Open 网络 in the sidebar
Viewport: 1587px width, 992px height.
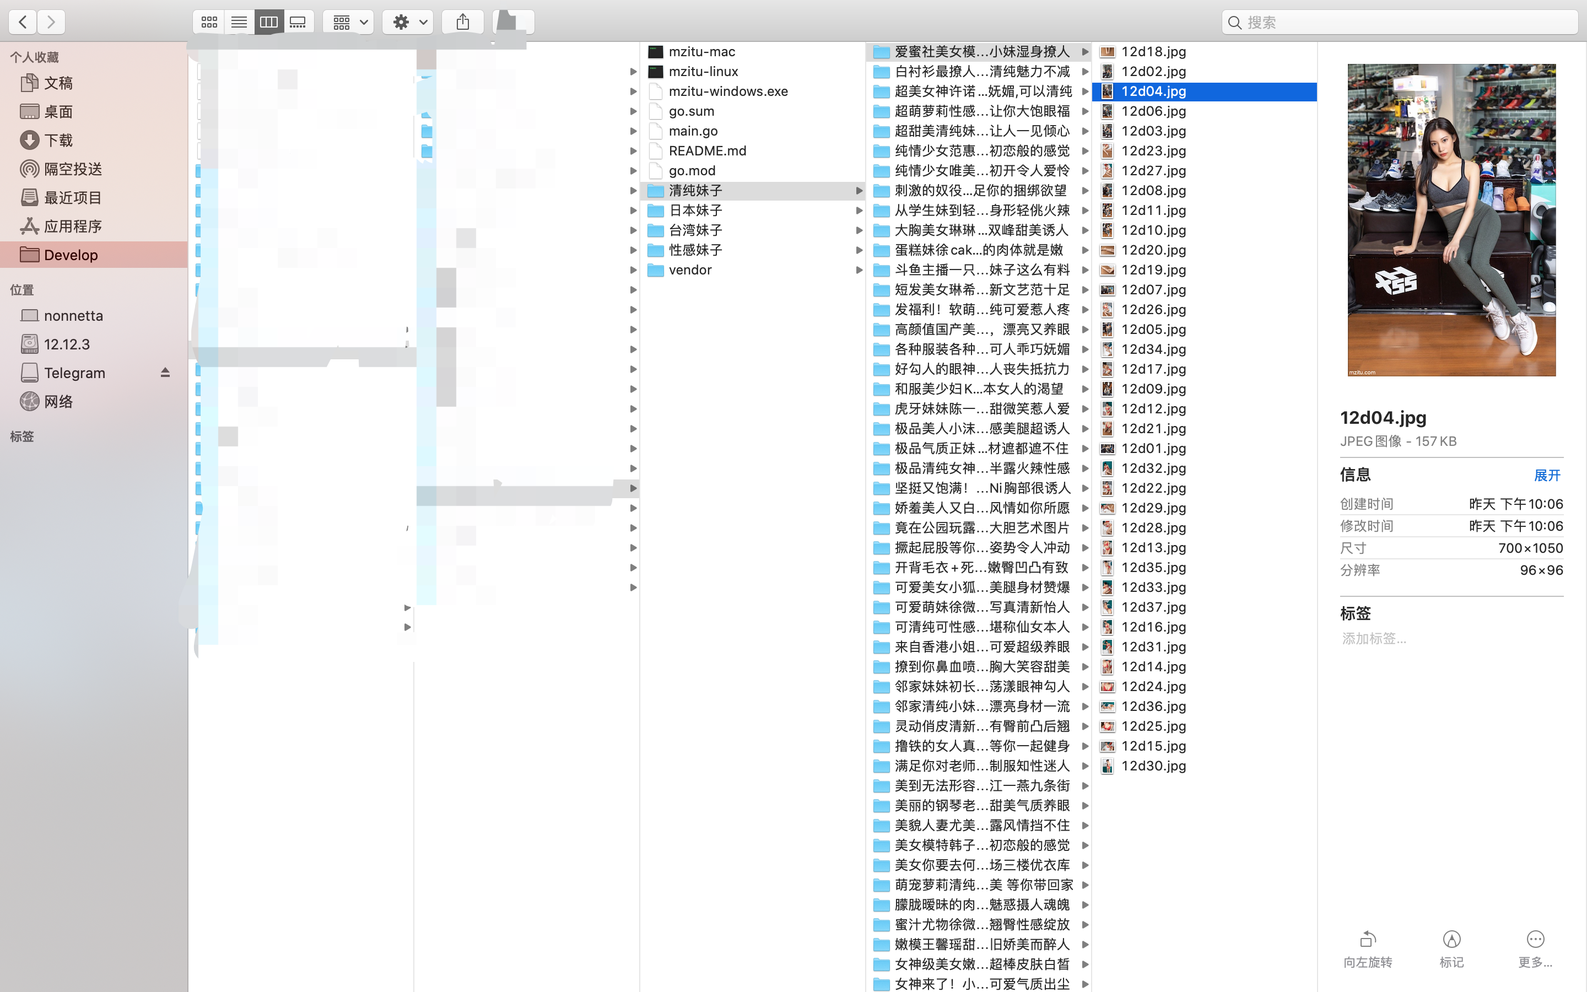click(94, 402)
